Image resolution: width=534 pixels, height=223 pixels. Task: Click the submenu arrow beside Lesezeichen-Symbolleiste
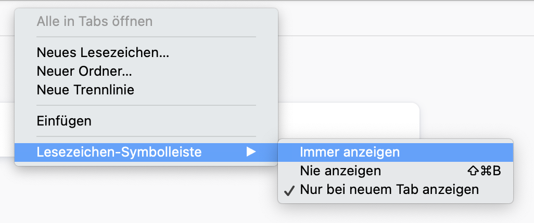coord(251,152)
